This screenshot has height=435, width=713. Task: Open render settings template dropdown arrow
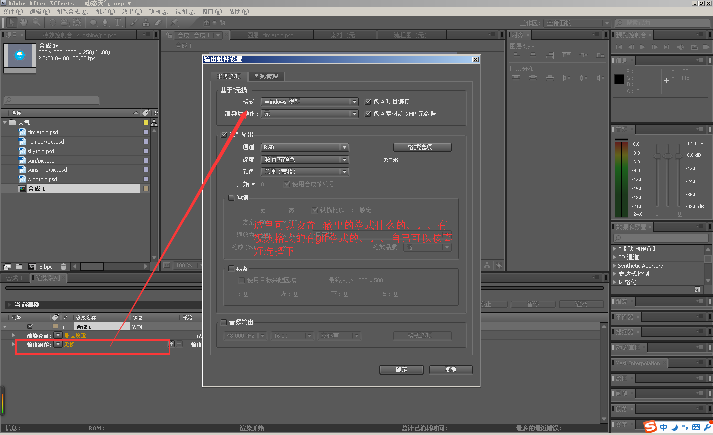58,335
